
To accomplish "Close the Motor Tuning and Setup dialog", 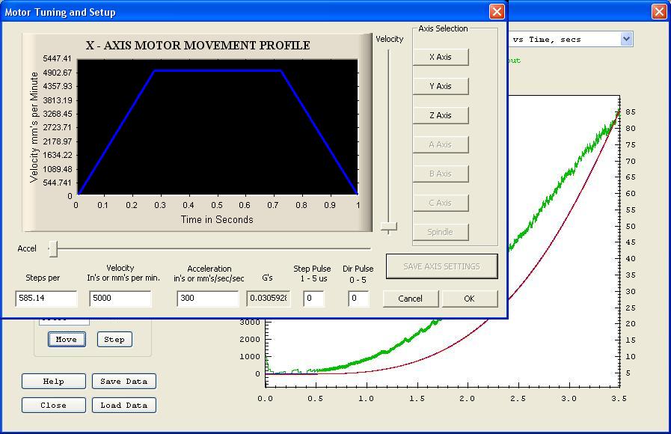I will coord(497,12).
